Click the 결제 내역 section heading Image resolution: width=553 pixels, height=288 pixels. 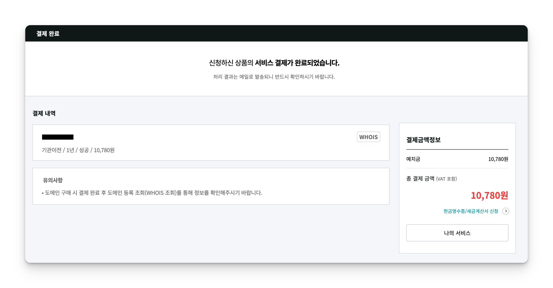[44, 113]
